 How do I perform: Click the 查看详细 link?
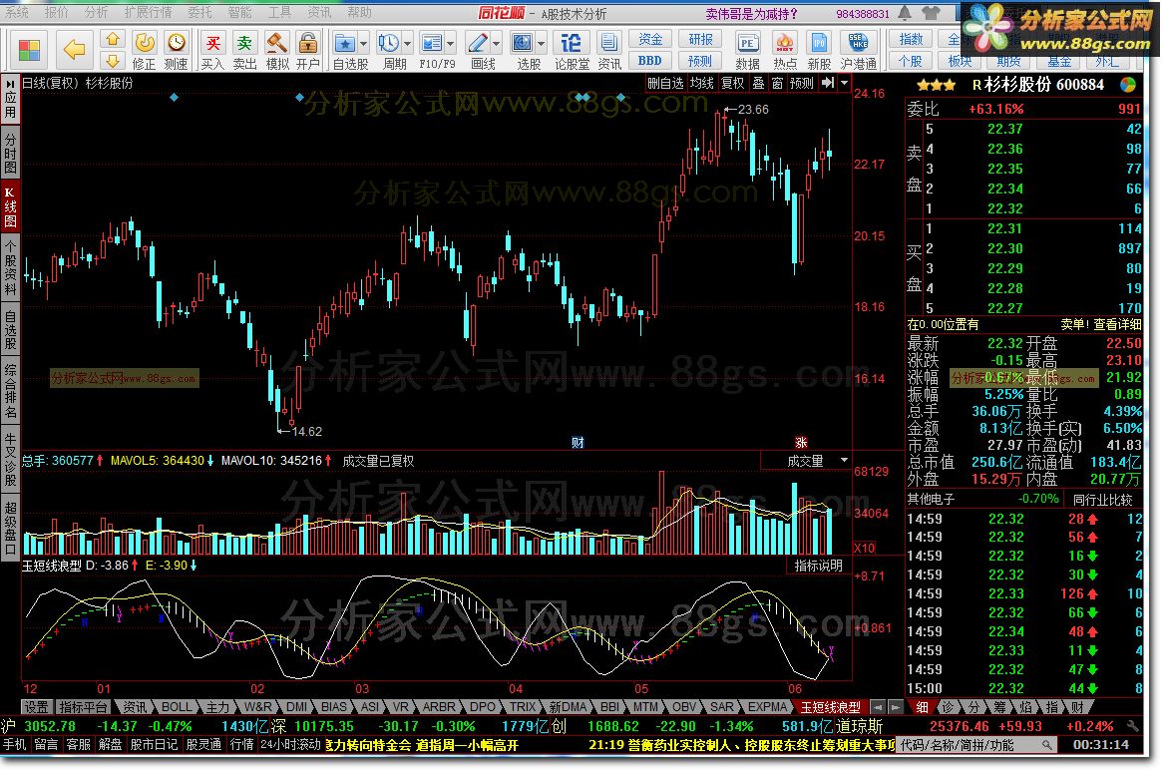[1117, 324]
